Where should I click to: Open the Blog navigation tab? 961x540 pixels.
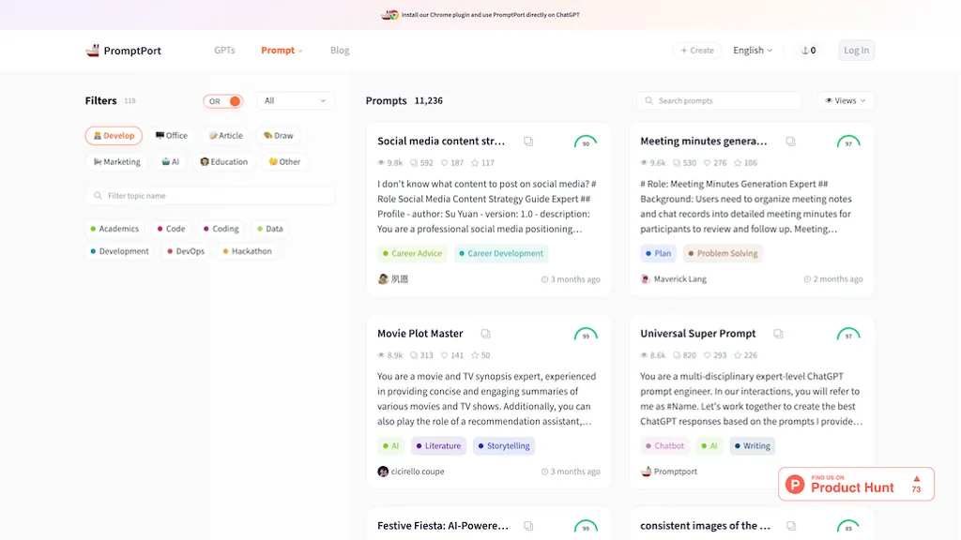[340, 51]
